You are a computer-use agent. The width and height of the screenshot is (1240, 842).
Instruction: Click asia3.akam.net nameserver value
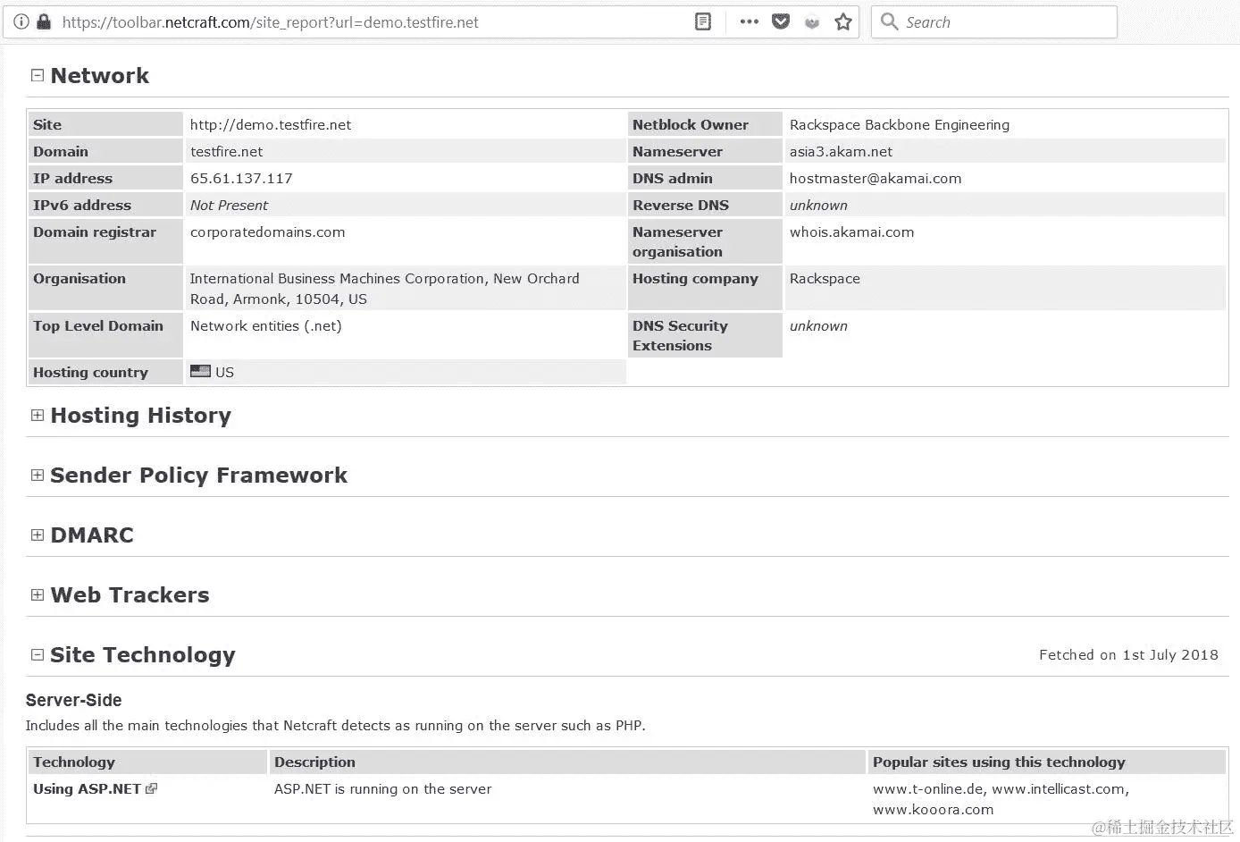(x=841, y=151)
